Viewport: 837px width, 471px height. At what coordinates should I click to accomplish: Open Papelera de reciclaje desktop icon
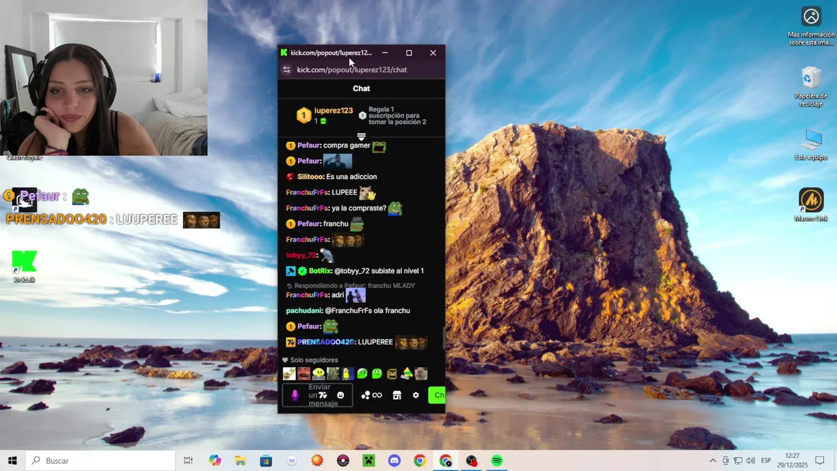(x=811, y=86)
